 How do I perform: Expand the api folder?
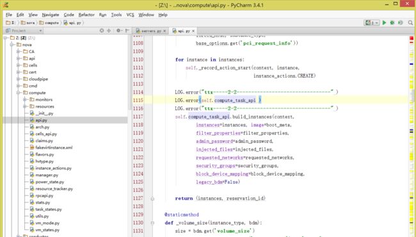tap(19, 58)
